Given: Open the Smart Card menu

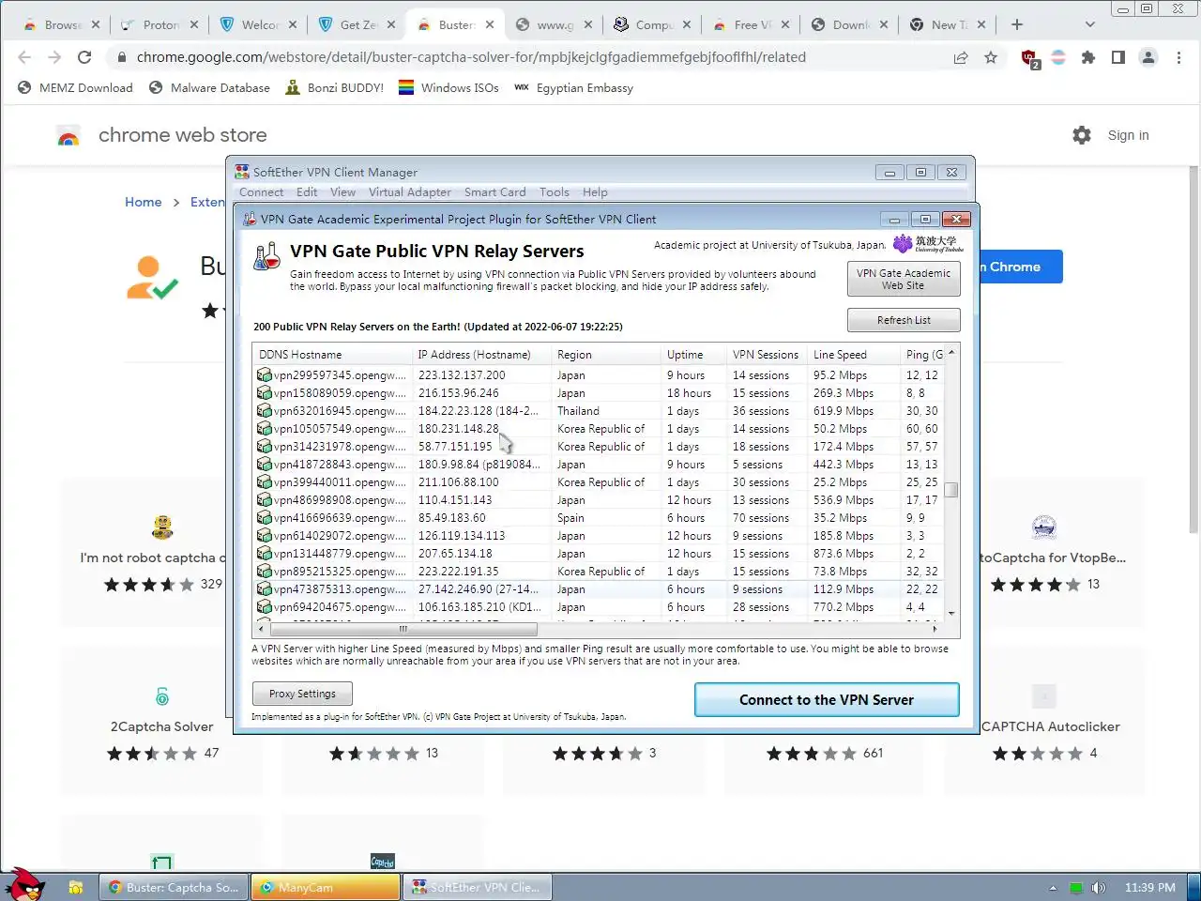Looking at the screenshot, I should (x=494, y=191).
